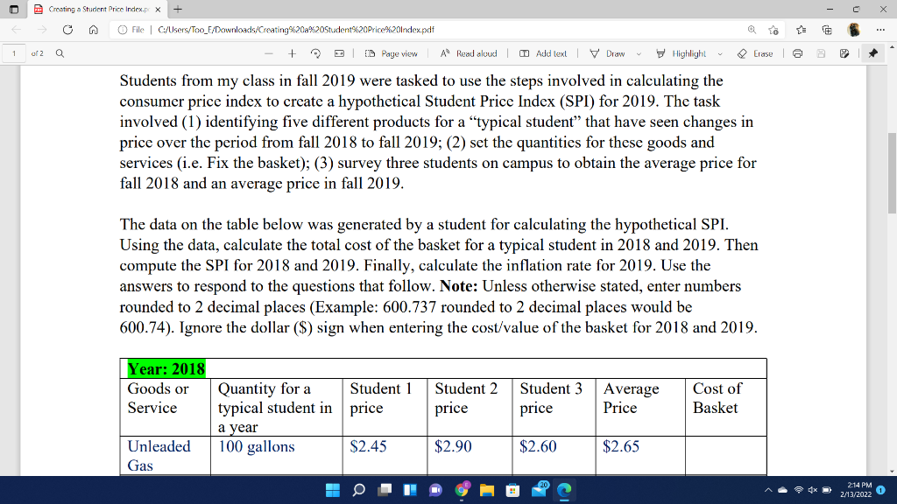Switch to the Creating a Student Price Index tab

point(96,10)
